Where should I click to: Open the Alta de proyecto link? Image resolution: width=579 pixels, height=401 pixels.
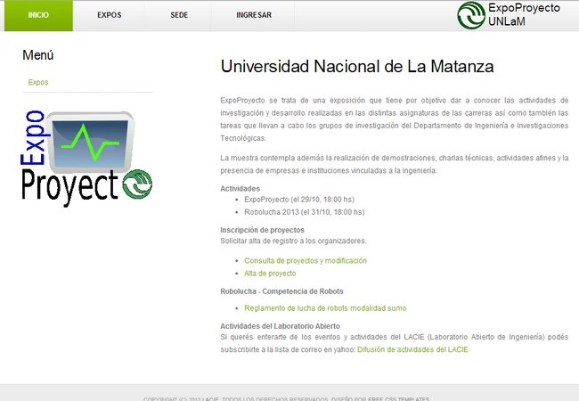click(270, 274)
